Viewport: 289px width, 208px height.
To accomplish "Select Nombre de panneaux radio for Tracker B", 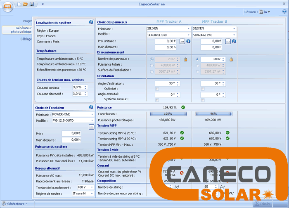I will (197, 59).
